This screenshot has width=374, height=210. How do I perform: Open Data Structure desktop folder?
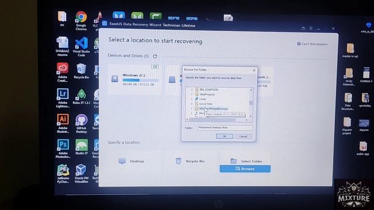(x=348, y=101)
